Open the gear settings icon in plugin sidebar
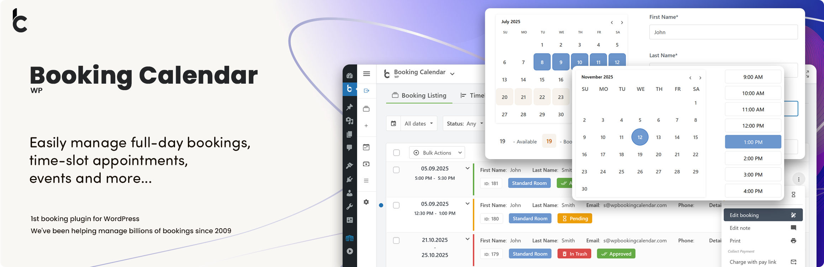This screenshot has height=267, width=824. (366, 202)
